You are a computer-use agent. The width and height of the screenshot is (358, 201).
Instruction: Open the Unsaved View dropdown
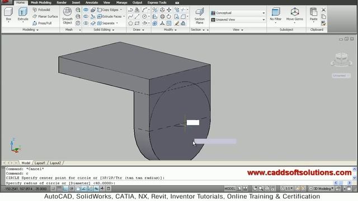pyautogui.click(x=238, y=20)
